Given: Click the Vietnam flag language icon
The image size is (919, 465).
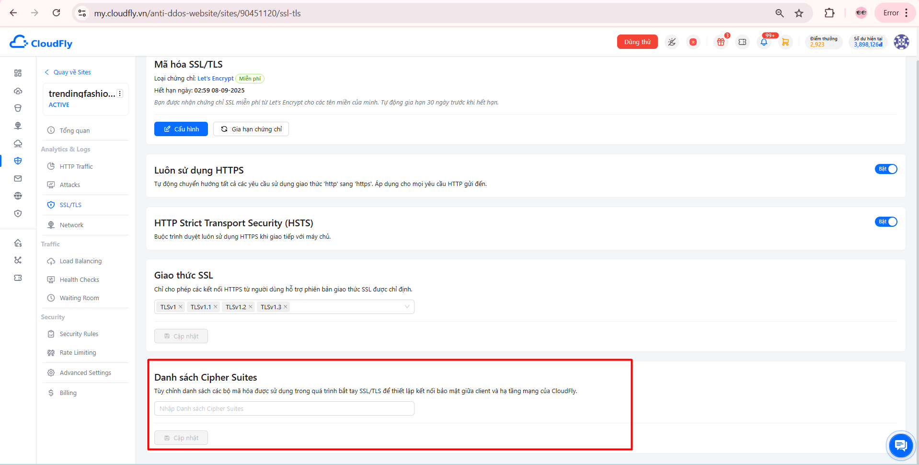Looking at the screenshot, I should point(693,42).
